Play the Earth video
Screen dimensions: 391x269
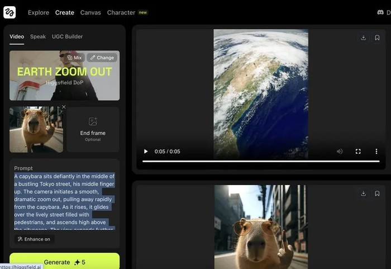pyautogui.click(x=146, y=152)
